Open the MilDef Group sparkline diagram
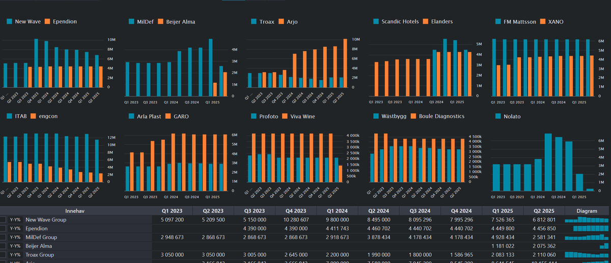This screenshot has width=611, height=263. [587, 237]
